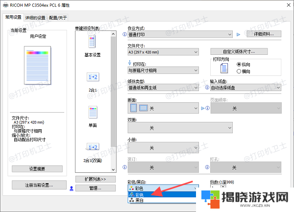Choose 黑白 in the color list
The height and width of the screenshot is (212, 294).
[x=162, y=200]
